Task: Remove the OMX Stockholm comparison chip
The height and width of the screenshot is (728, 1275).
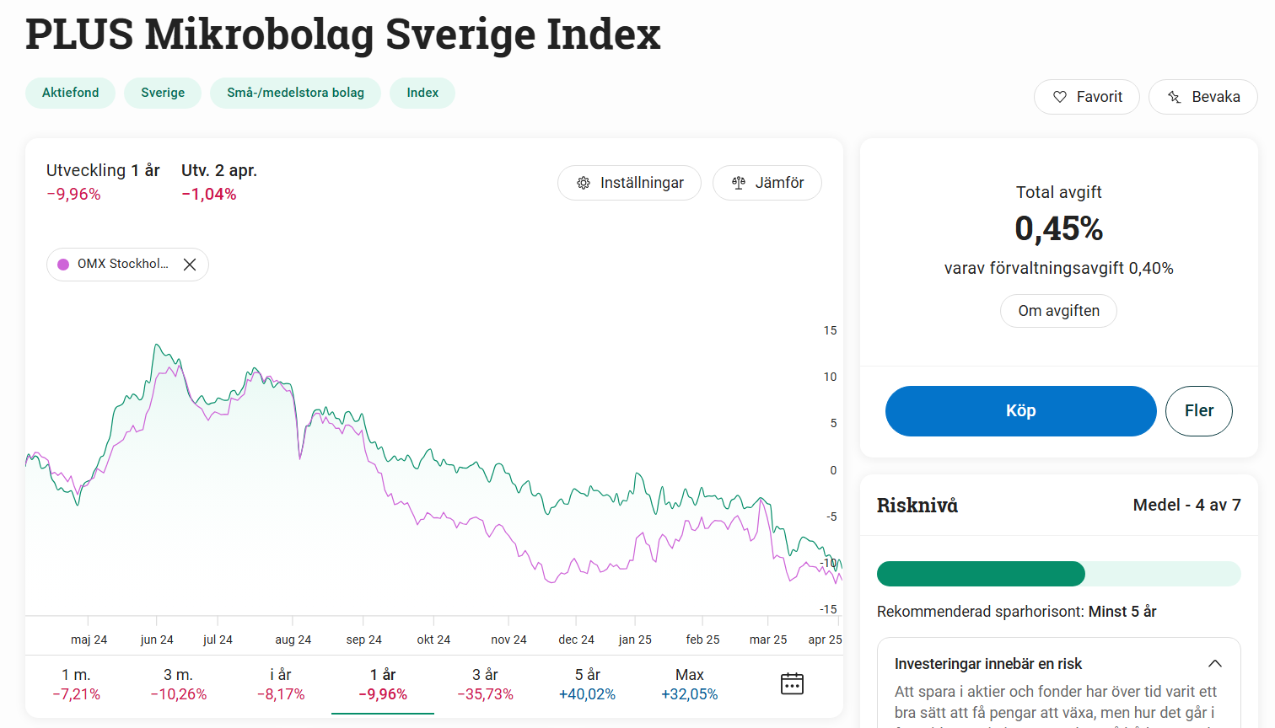Action: (x=190, y=265)
